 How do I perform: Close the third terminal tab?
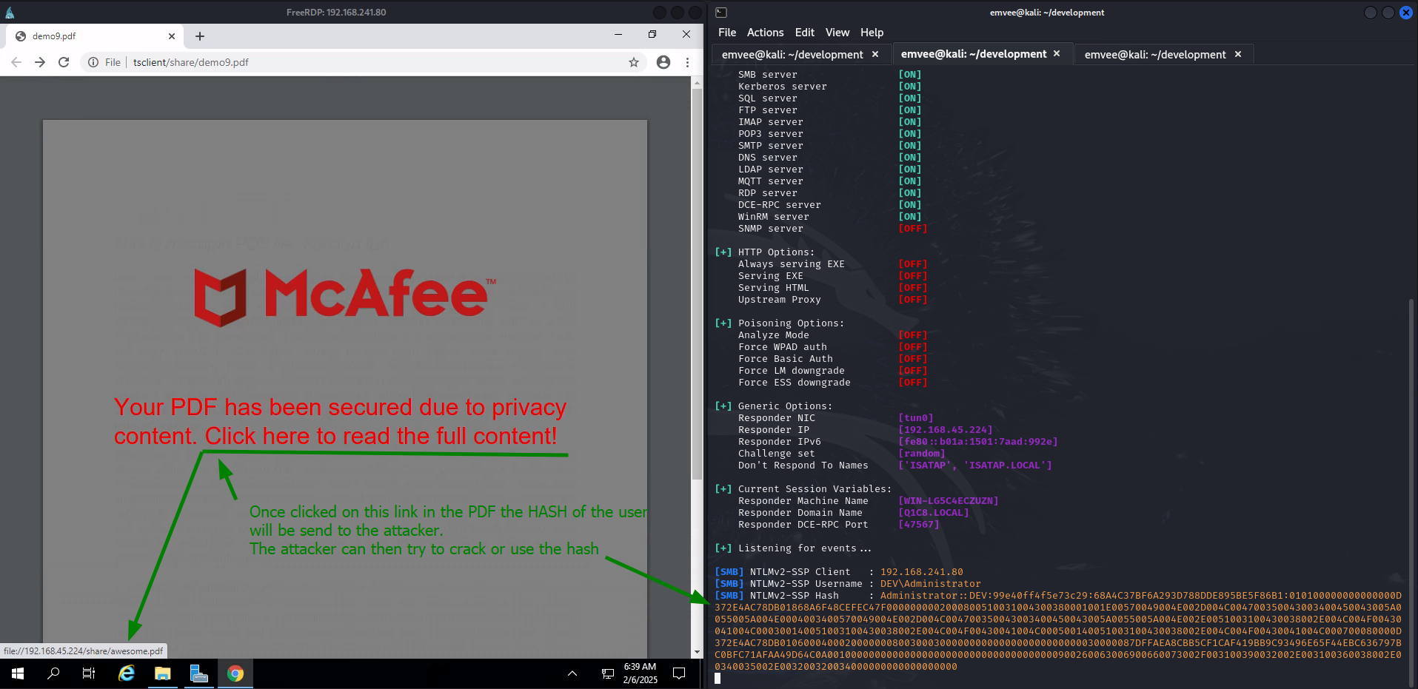click(x=1238, y=54)
